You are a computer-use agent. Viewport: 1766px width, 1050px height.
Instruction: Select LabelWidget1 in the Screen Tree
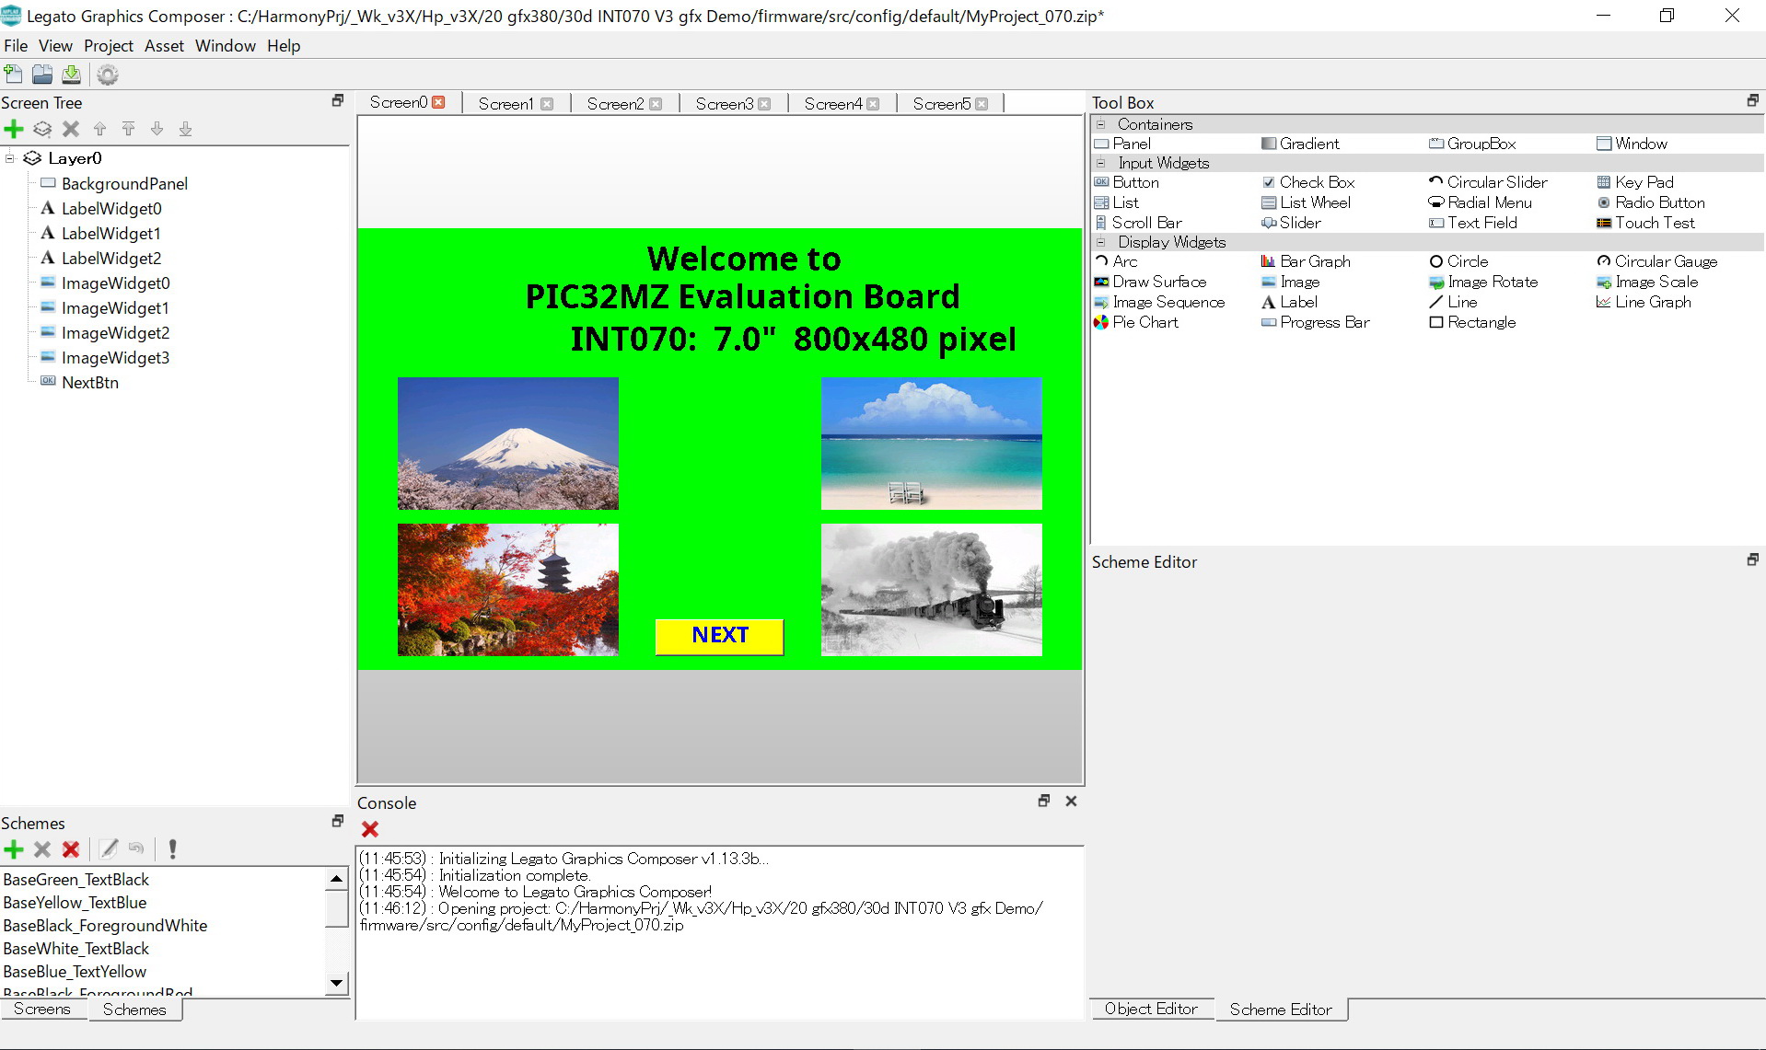point(111,233)
